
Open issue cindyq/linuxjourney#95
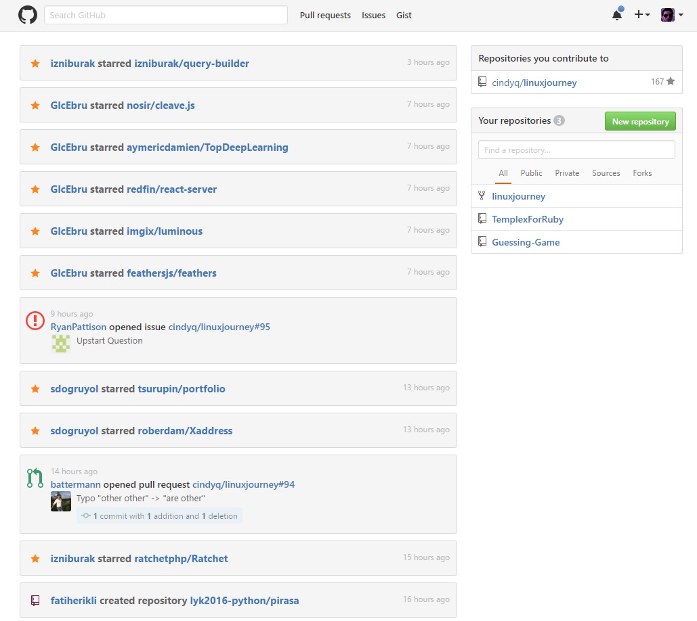coord(219,327)
